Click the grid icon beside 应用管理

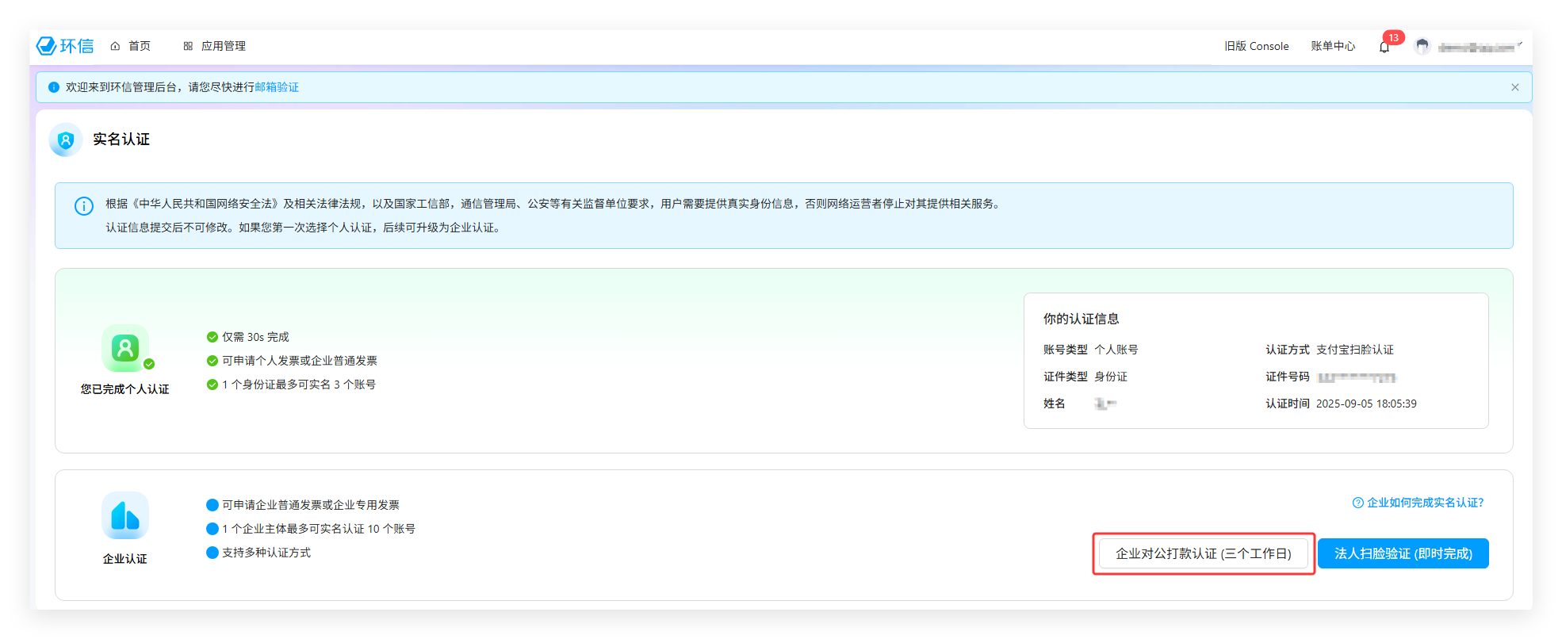coord(188,46)
